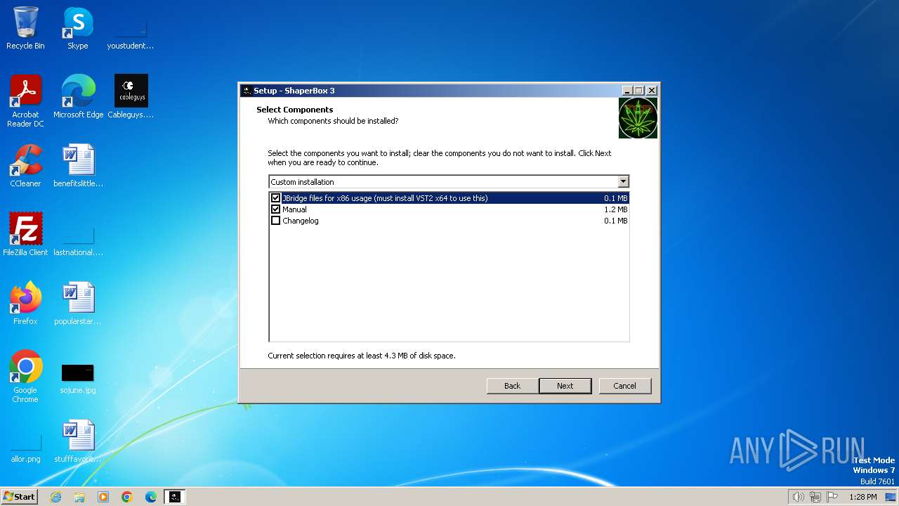Open Chrome from the taskbar
Screen dimensions: 899x506
tap(127, 497)
